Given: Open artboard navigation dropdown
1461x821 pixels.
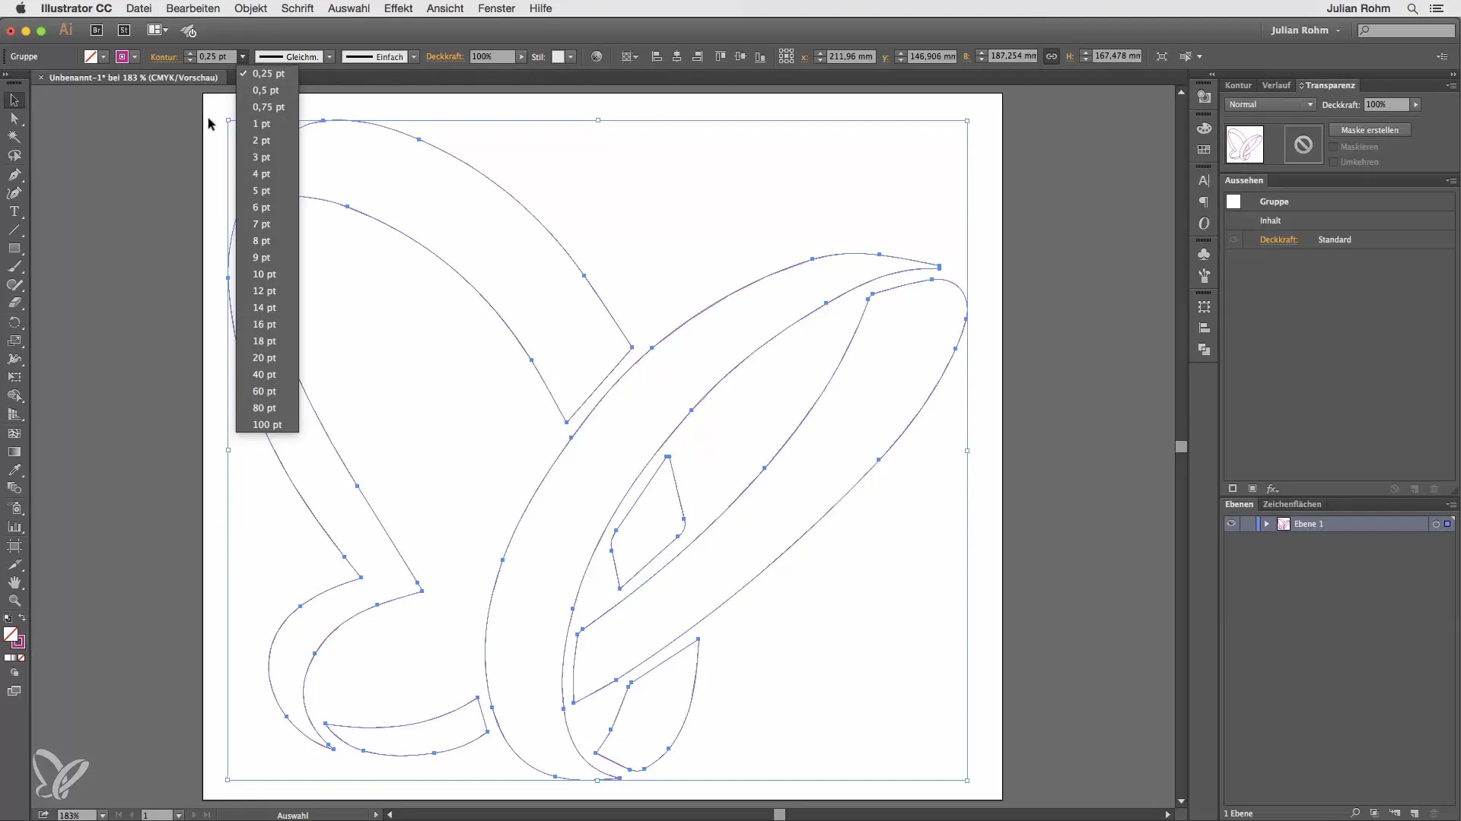Looking at the screenshot, I should tap(179, 815).
